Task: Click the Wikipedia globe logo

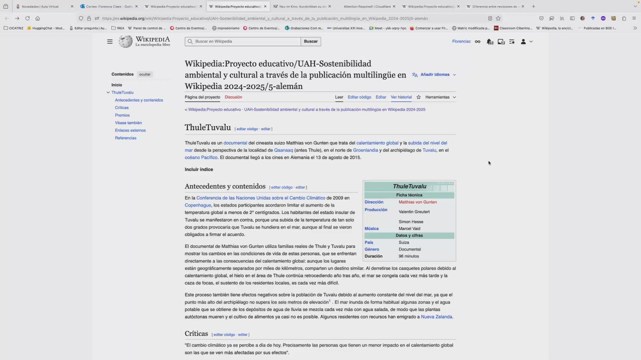Action: (x=126, y=41)
